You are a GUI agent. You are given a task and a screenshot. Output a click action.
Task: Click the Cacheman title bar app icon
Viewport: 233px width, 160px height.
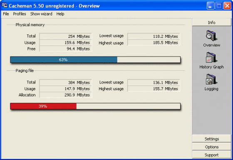coord(5,5)
